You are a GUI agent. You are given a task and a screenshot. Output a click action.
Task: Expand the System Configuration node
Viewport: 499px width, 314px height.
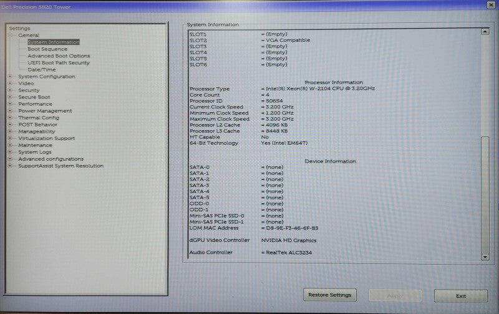10,77
